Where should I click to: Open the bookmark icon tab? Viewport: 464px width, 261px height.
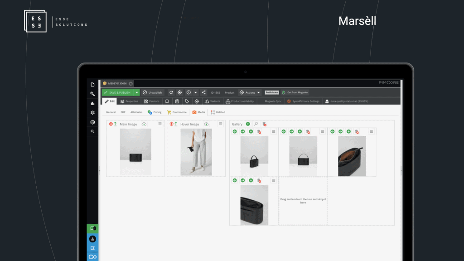click(x=167, y=101)
